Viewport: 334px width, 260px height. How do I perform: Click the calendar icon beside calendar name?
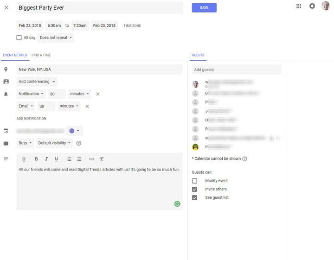click(6, 131)
